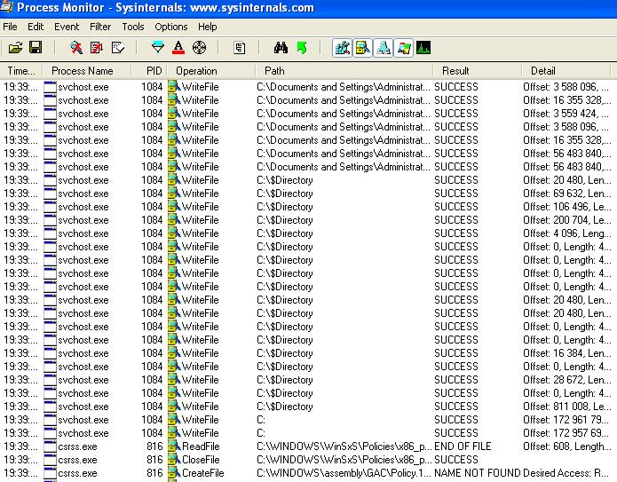617x482 pixels.
Task: Toggle Show Profiling Events graph button
Action: pos(423,48)
